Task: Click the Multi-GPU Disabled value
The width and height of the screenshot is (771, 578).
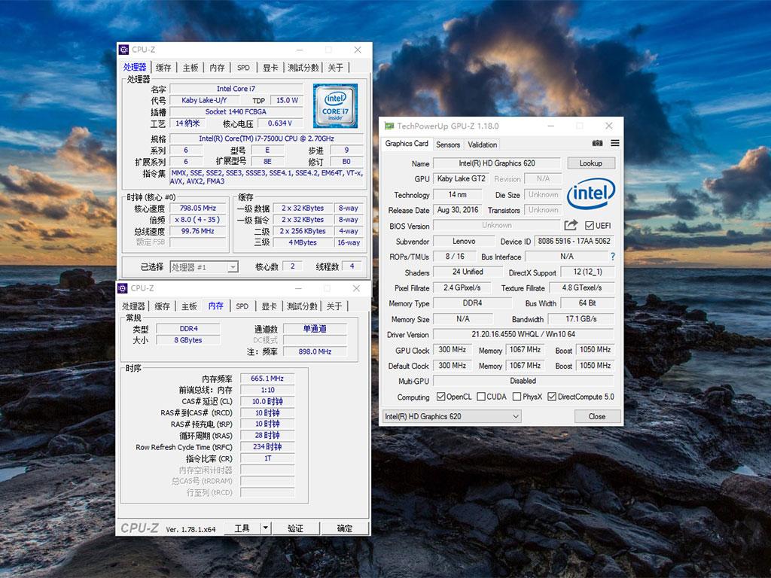Action: point(523,381)
